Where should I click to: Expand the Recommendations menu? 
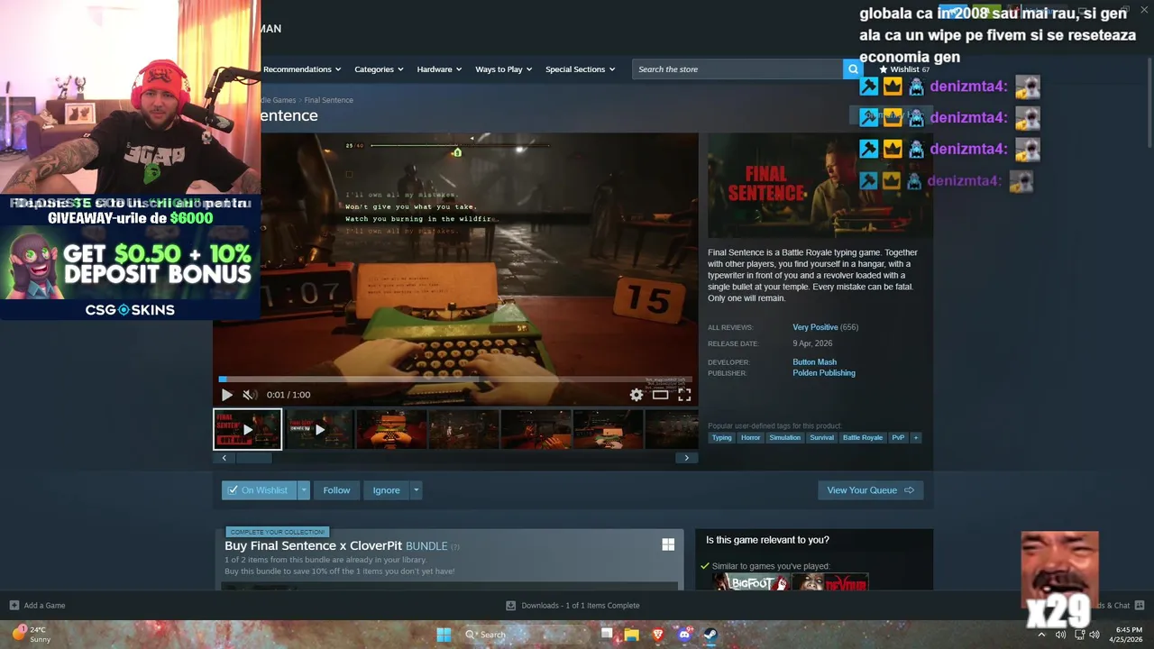tap(302, 69)
